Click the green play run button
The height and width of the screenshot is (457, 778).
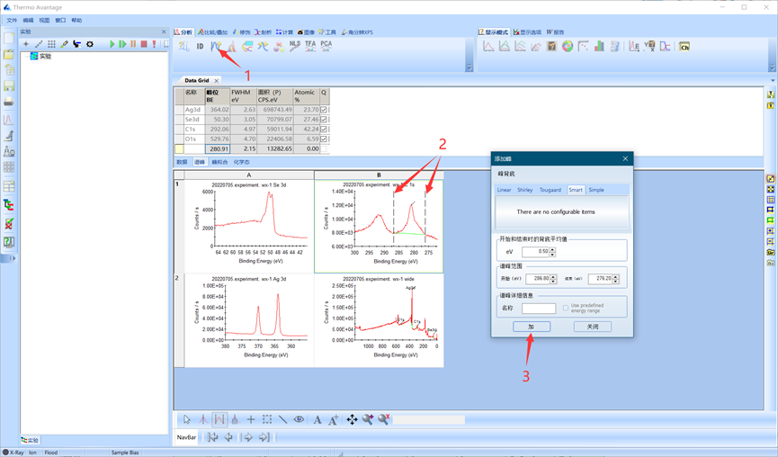point(112,44)
